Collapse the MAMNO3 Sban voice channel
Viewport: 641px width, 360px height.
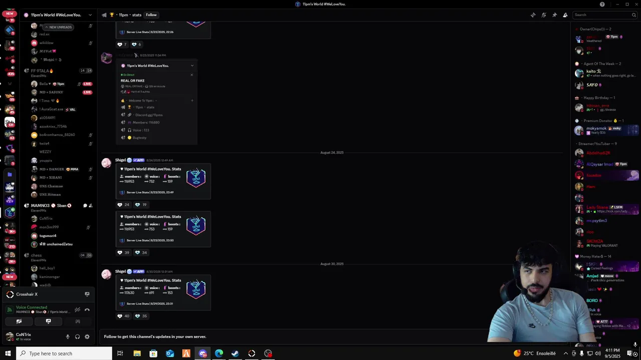point(51,205)
